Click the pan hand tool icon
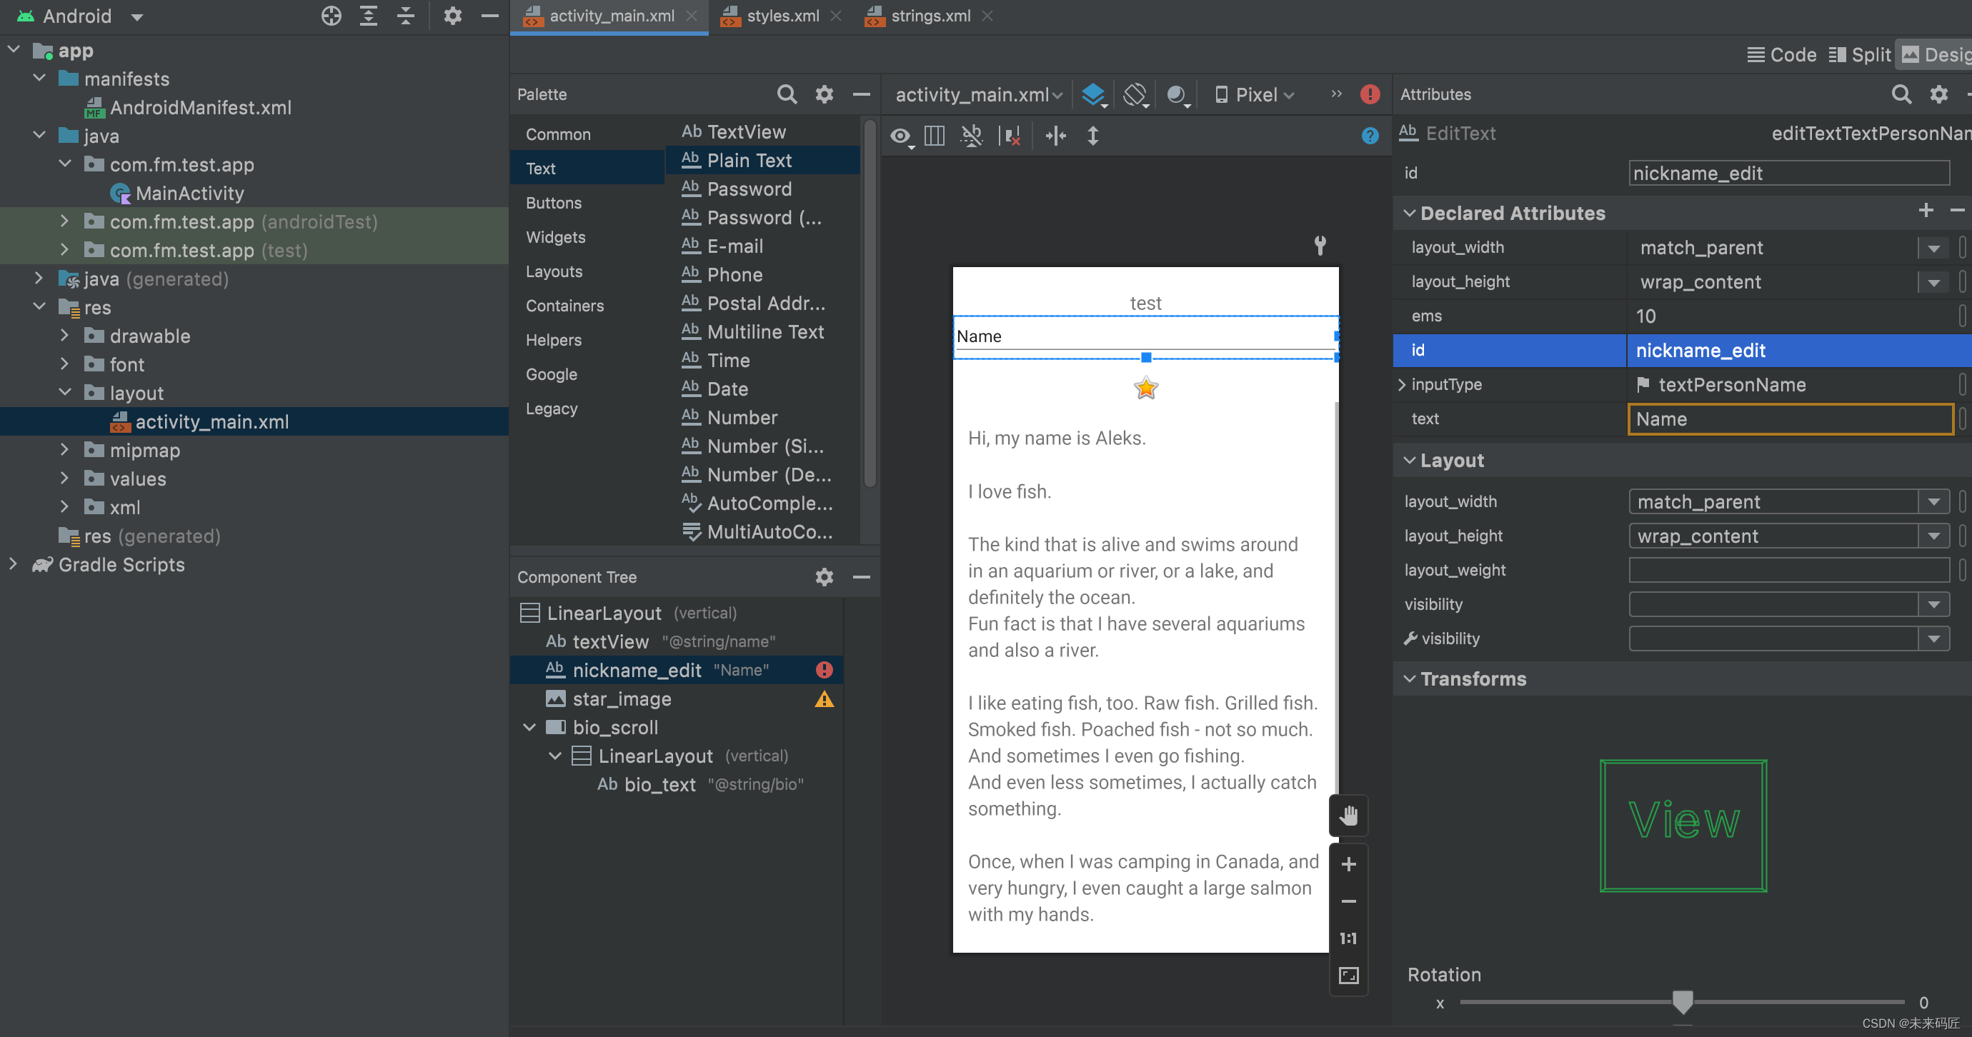This screenshot has height=1037, width=1972. (1349, 815)
